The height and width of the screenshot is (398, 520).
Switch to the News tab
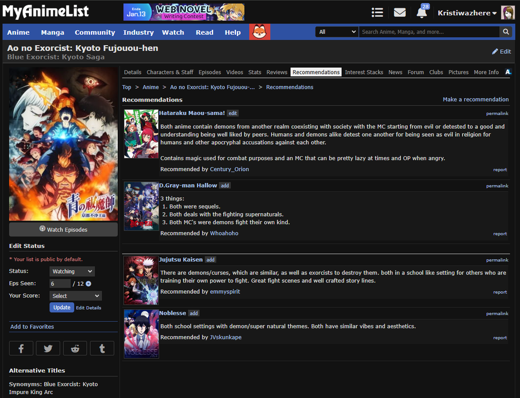coord(395,72)
